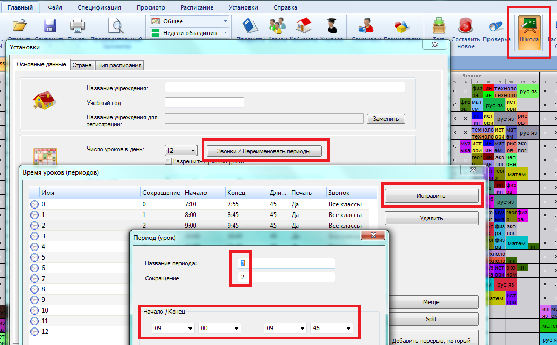
Task: Open the Classes people icon
Action: coord(277,27)
